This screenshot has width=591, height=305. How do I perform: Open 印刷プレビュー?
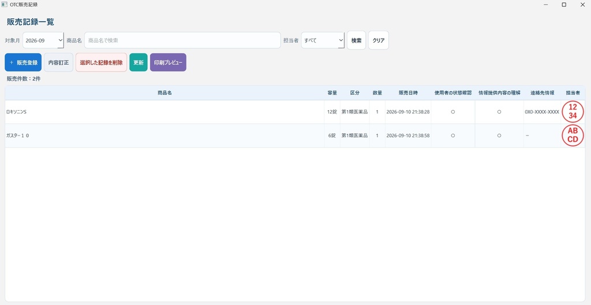point(168,62)
